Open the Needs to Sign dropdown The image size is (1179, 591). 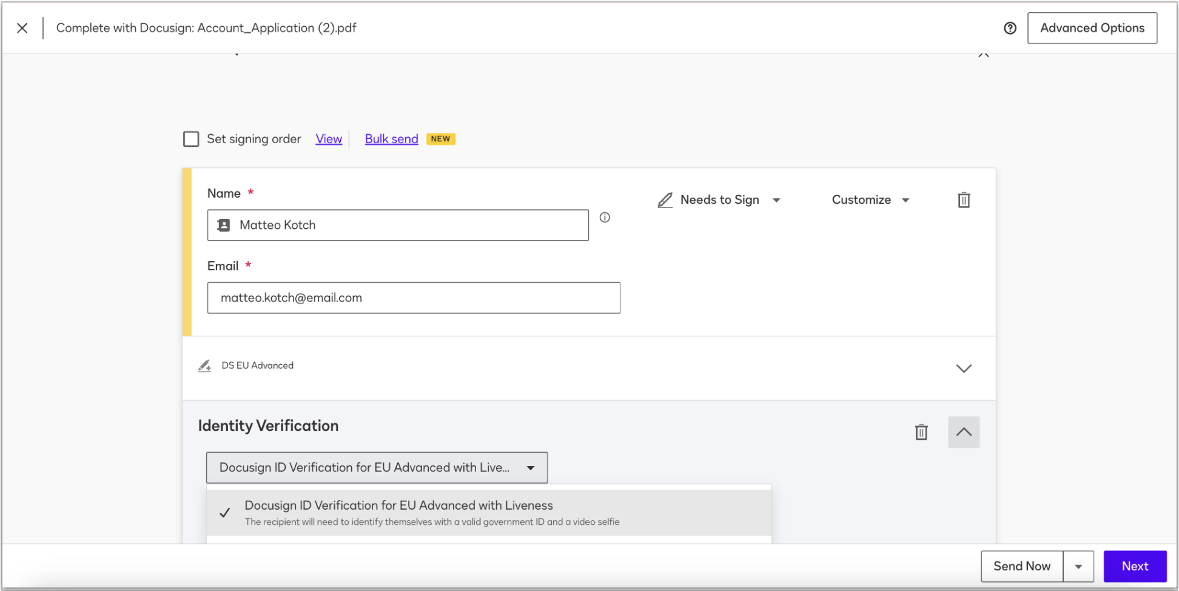720,200
